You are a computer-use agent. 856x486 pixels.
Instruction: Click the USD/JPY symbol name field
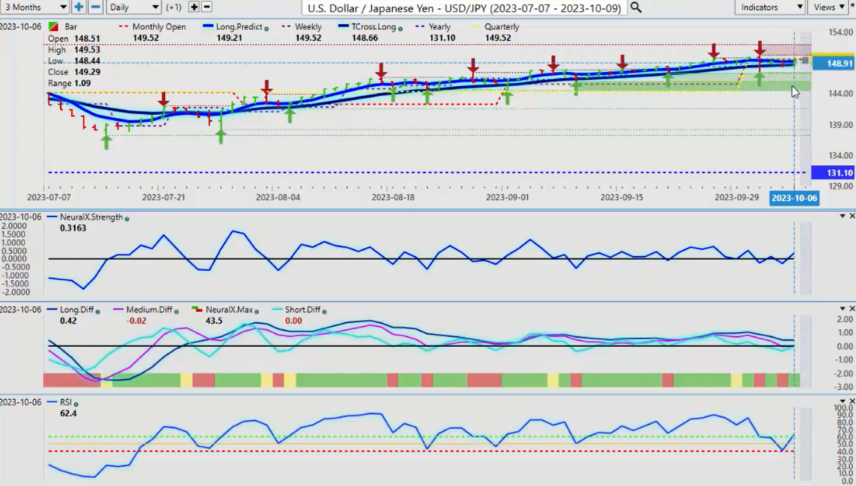464,8
